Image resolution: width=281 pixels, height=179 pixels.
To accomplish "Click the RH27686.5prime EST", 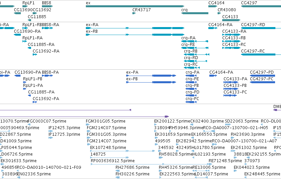I will (x=118, y=171).
